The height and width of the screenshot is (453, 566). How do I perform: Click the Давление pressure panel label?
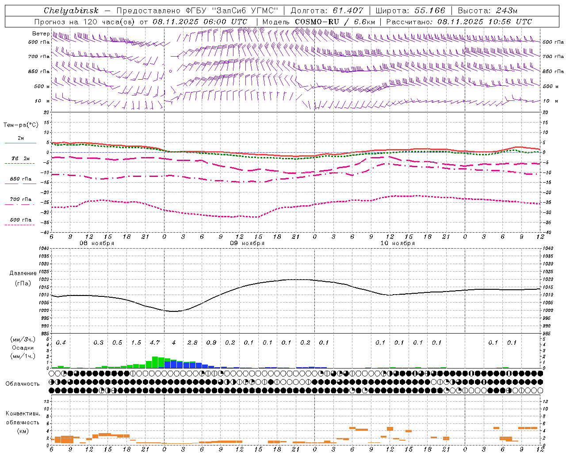click(x=23, y=273)
